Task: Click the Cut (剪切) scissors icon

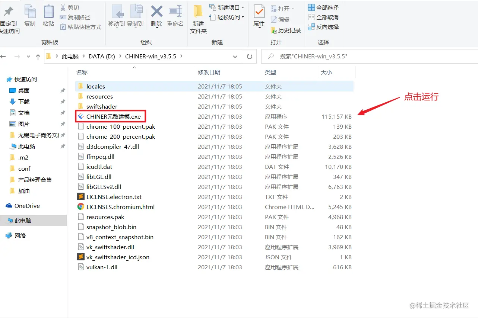Action: coord(63,7)
